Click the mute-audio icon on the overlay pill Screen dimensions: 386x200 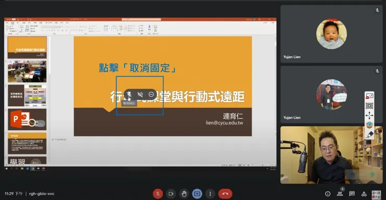coord(140,94)
